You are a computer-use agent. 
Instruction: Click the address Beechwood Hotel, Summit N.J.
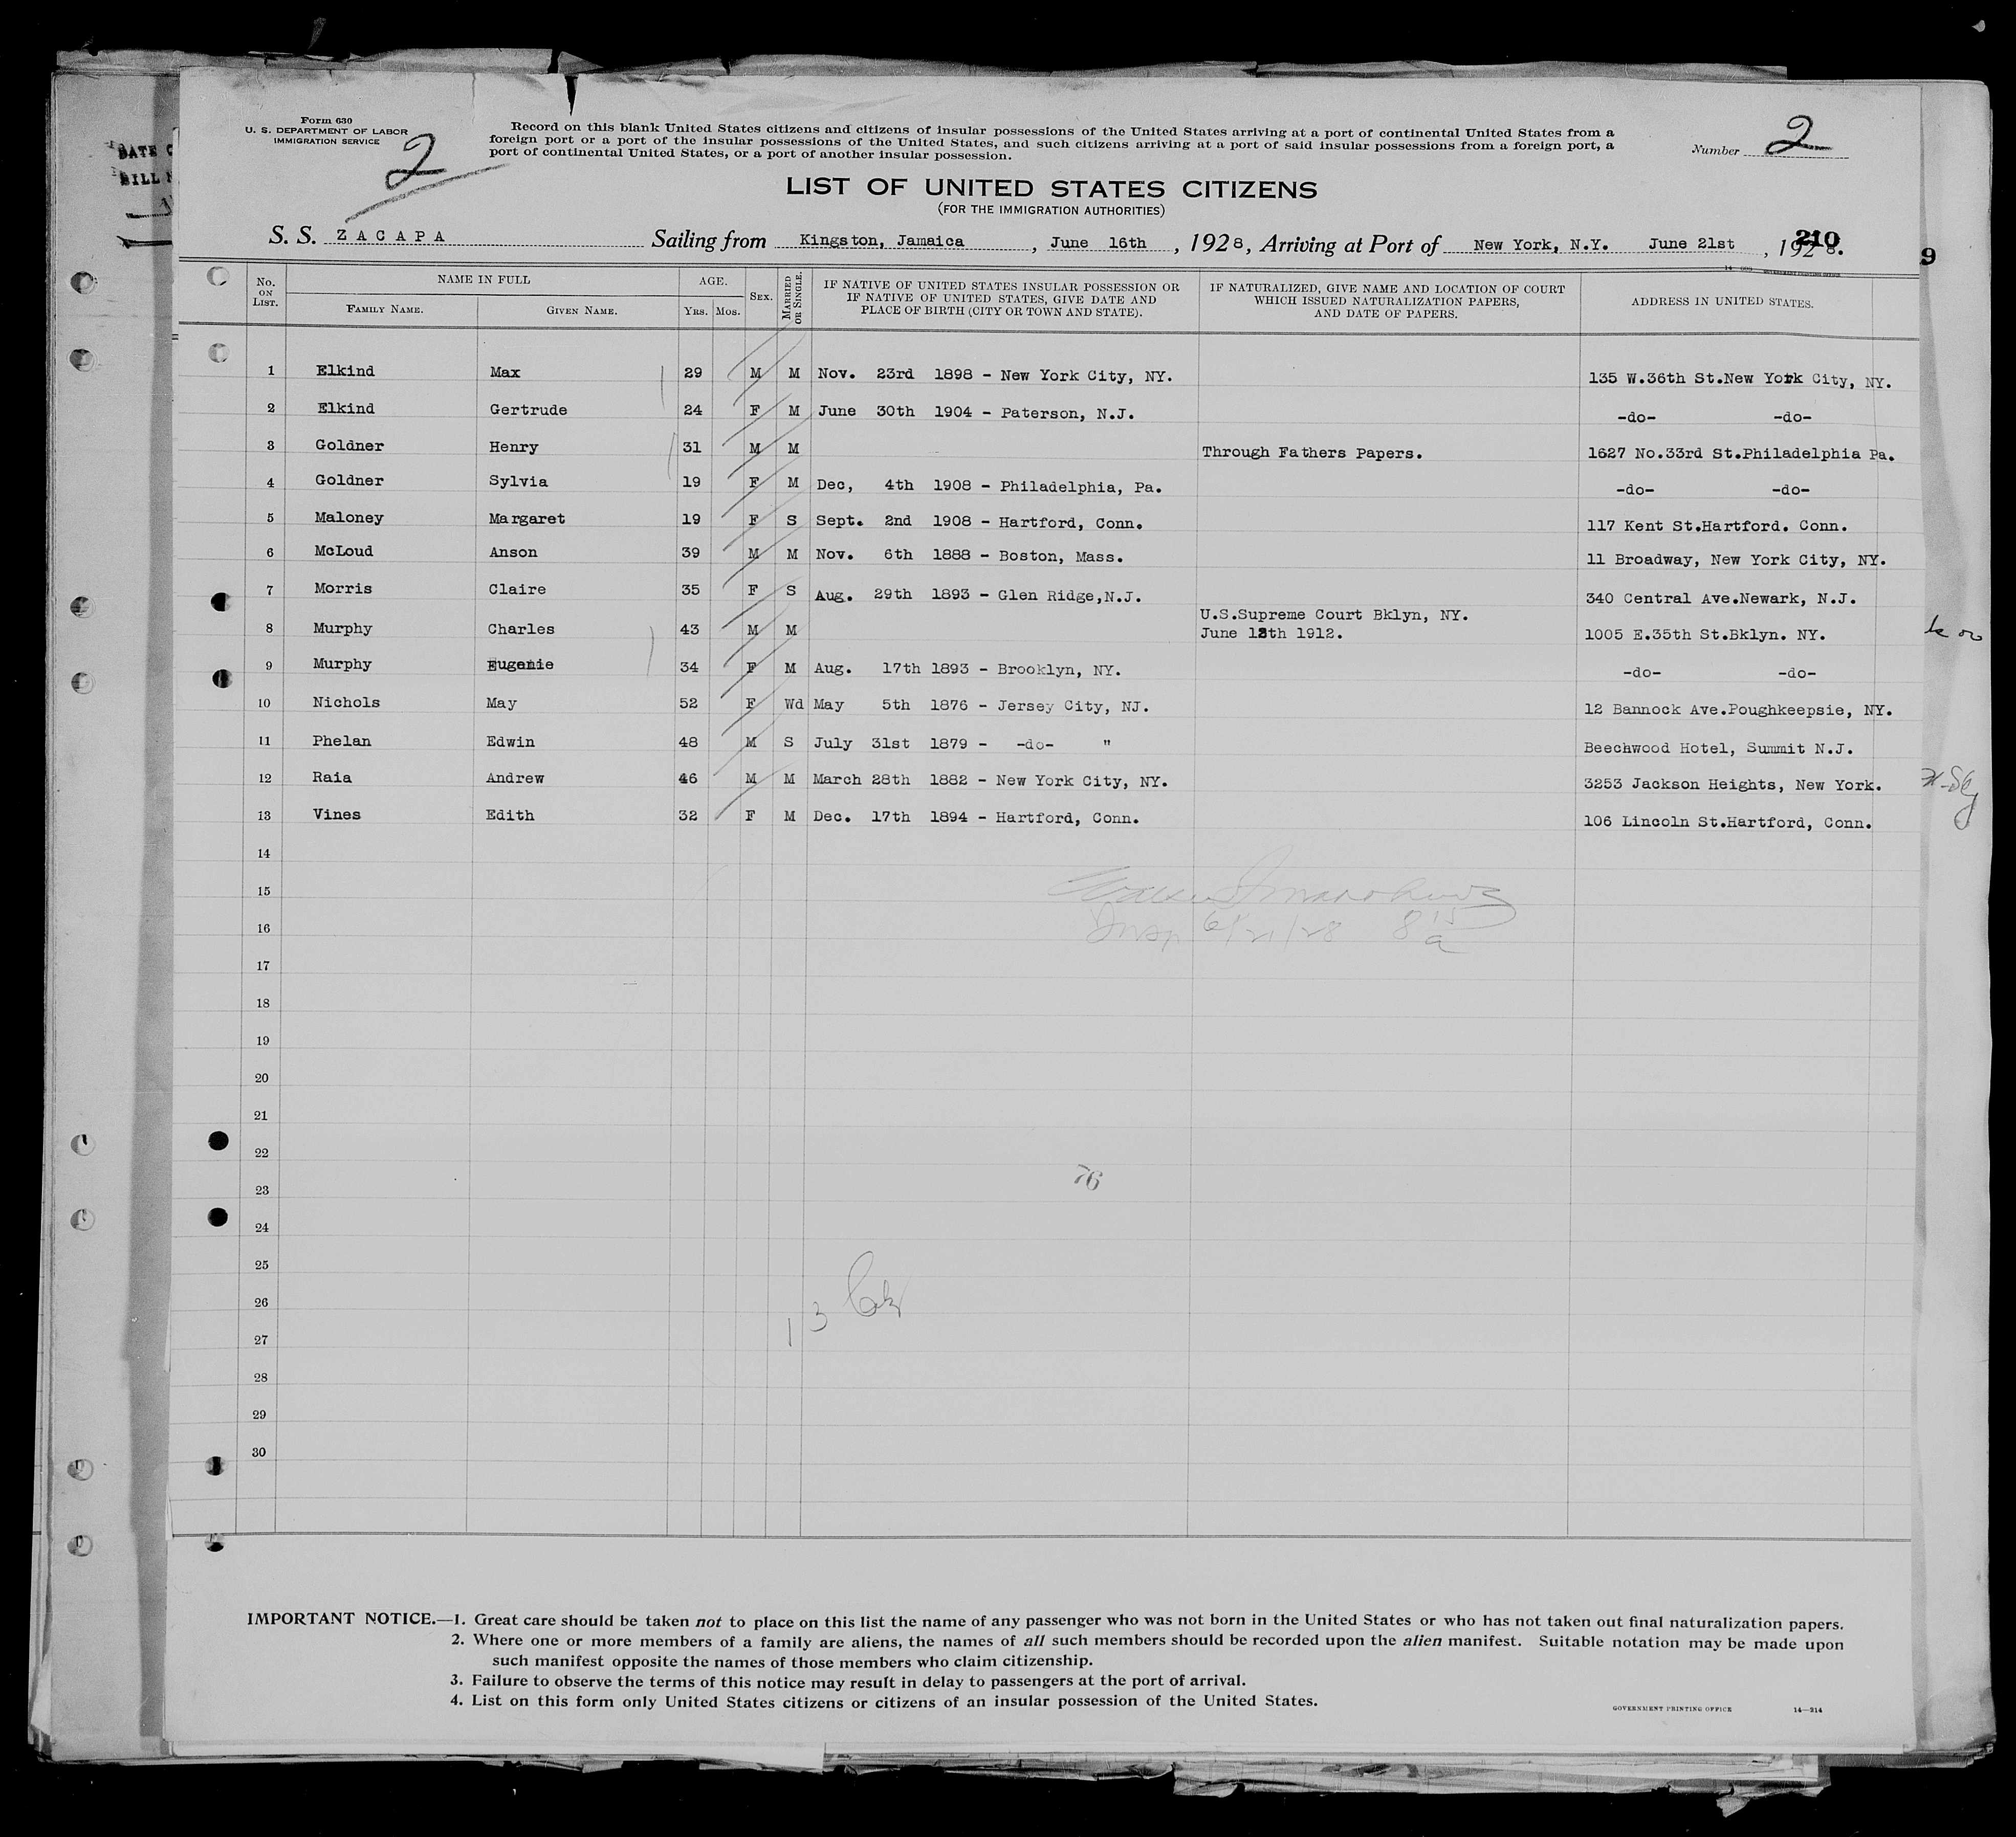point(1719,748)
